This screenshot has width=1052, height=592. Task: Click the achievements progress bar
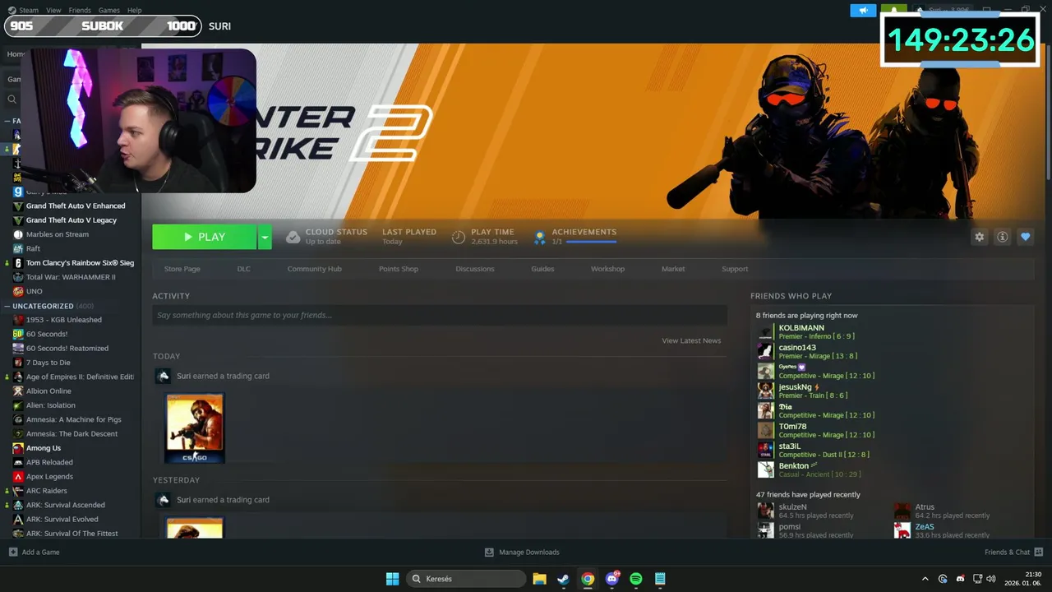tap(592, 242)
